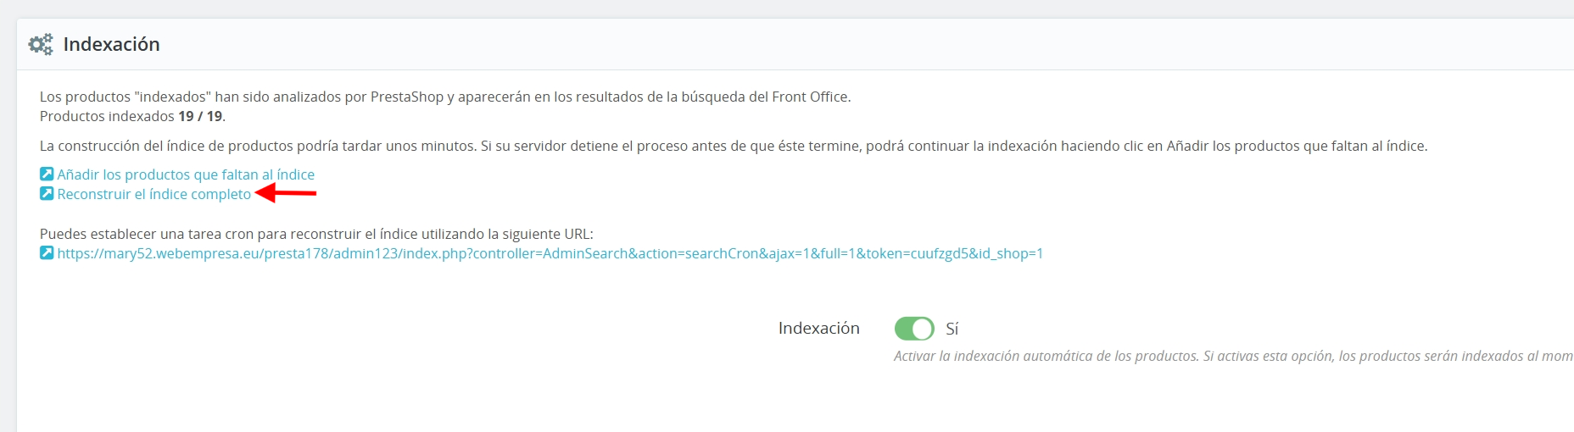Open Añadir los productos que faltan al índice
Image resolution: width=1574 pixels, height=432 pixels.
(186, 174)
